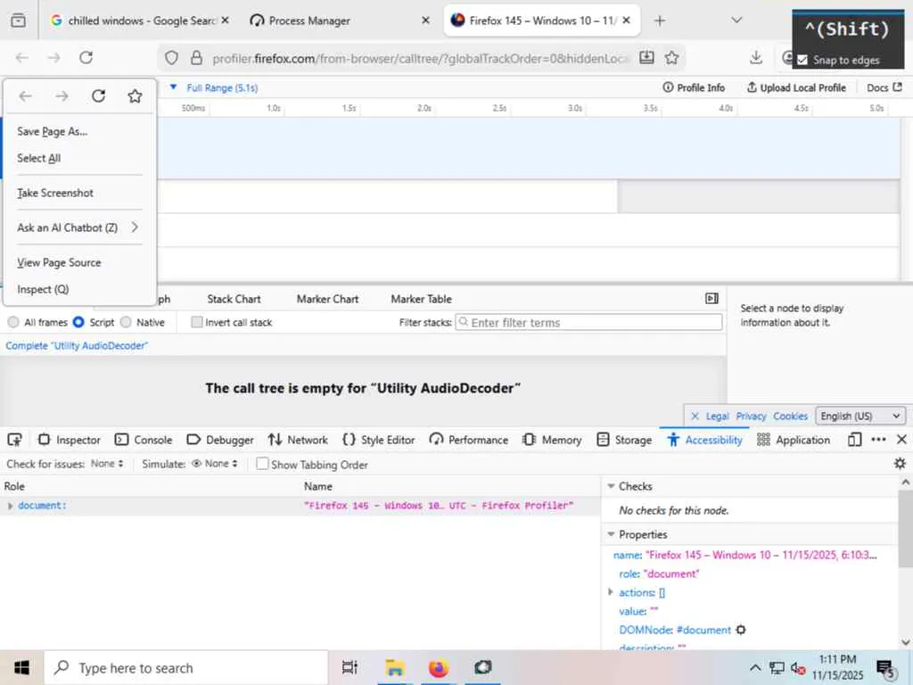Screen dimensions: 913x685
Task: Choose Select All from the context menu
Action: (x=79, y=158)
